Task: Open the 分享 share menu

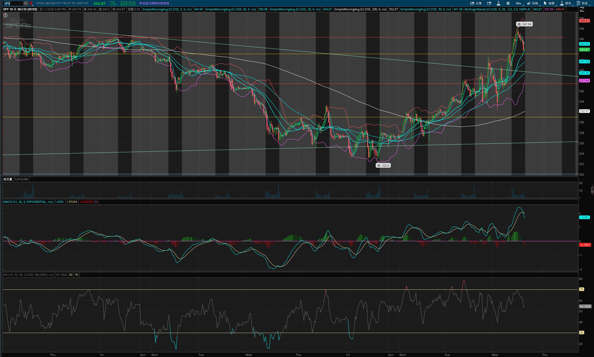Action: [476, 3]
